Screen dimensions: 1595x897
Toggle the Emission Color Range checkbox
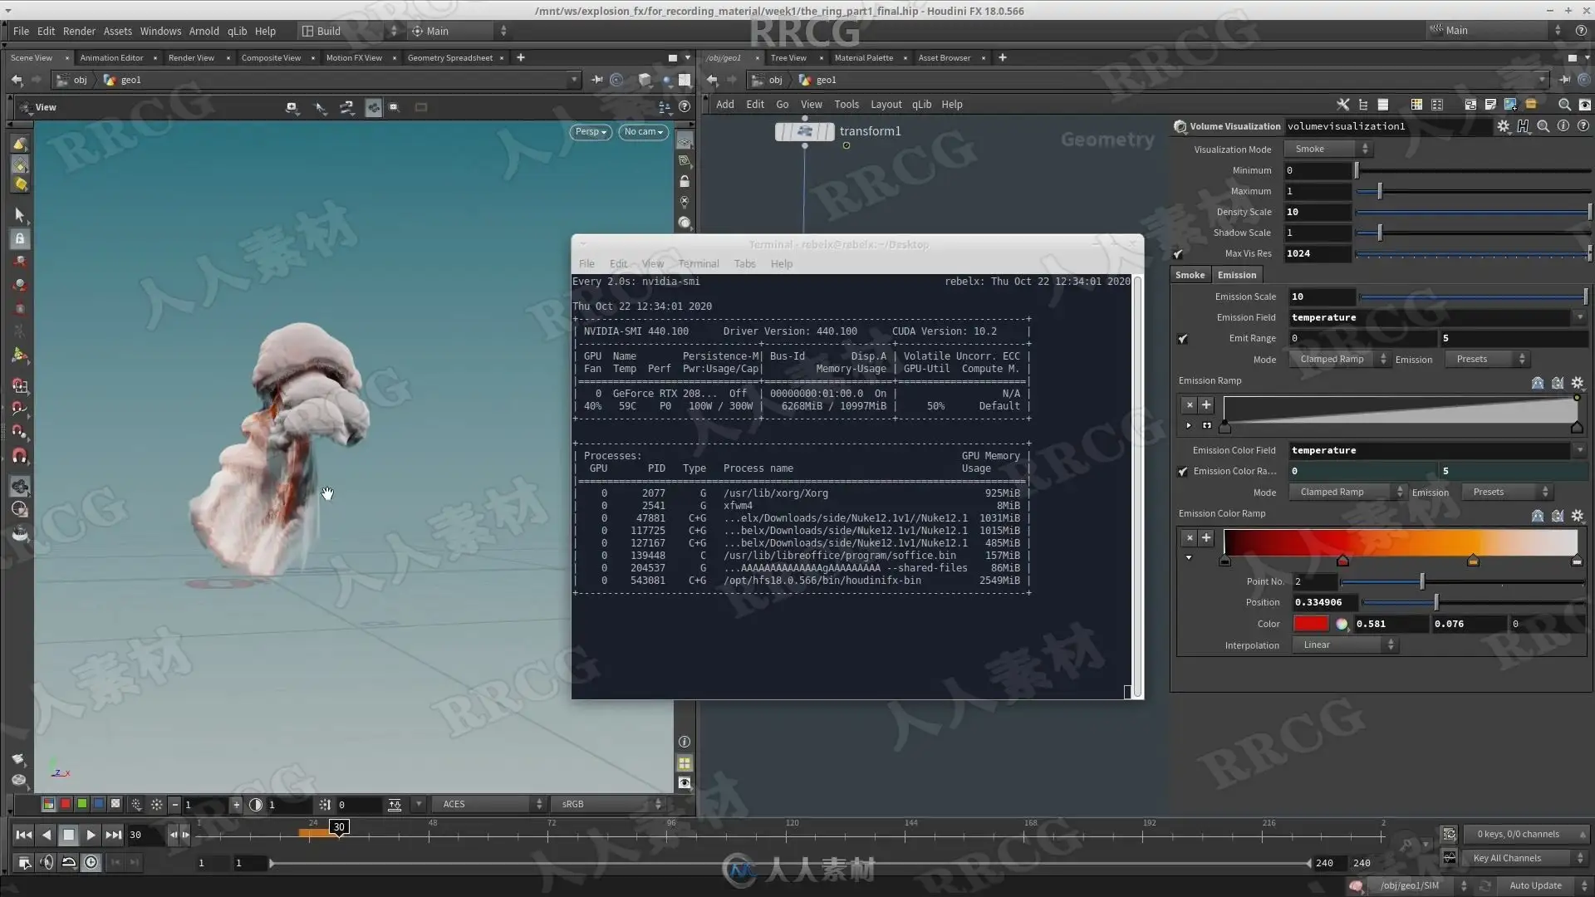tap(1183, 472)
